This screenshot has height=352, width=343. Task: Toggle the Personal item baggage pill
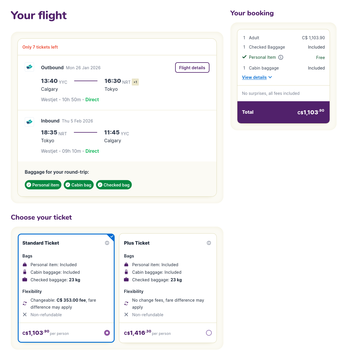point(43,185)
